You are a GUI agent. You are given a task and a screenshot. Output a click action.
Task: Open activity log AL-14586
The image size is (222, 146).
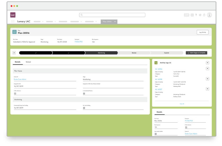[159, 69]
